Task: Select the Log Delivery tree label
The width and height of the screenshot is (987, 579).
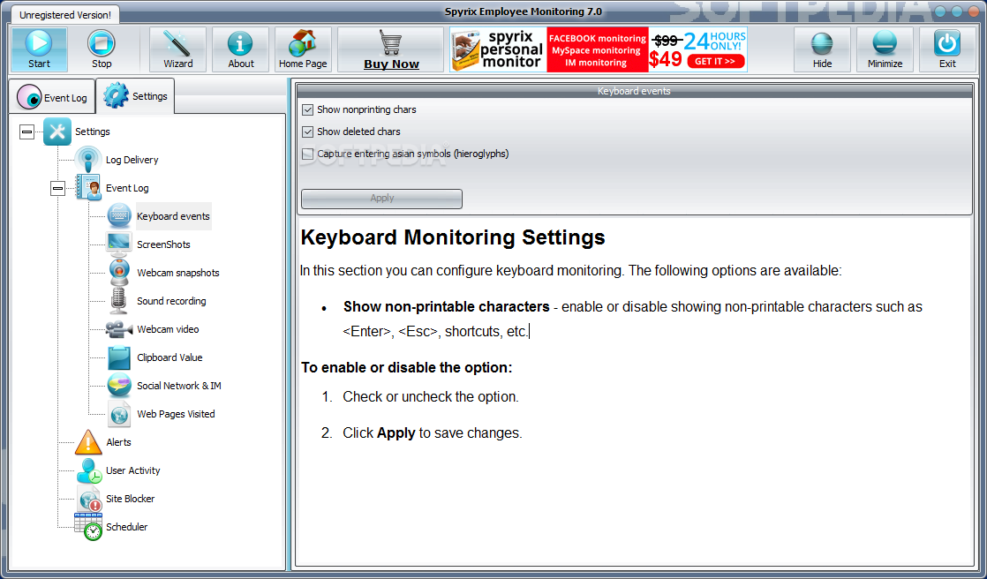Action: 132,160
